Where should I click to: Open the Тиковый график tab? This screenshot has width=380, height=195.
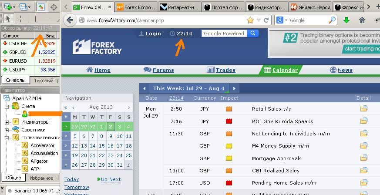pos(45,81)
